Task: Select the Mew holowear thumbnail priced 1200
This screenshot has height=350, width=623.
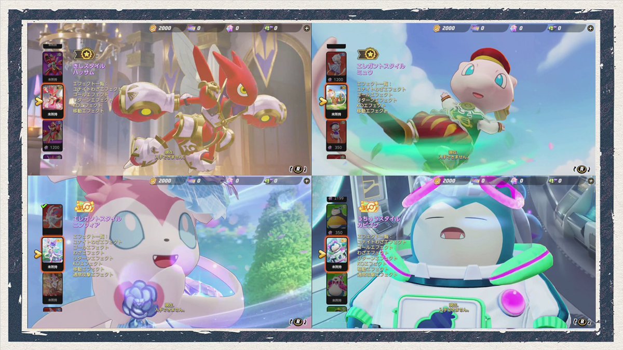Action: coord(336,67)
